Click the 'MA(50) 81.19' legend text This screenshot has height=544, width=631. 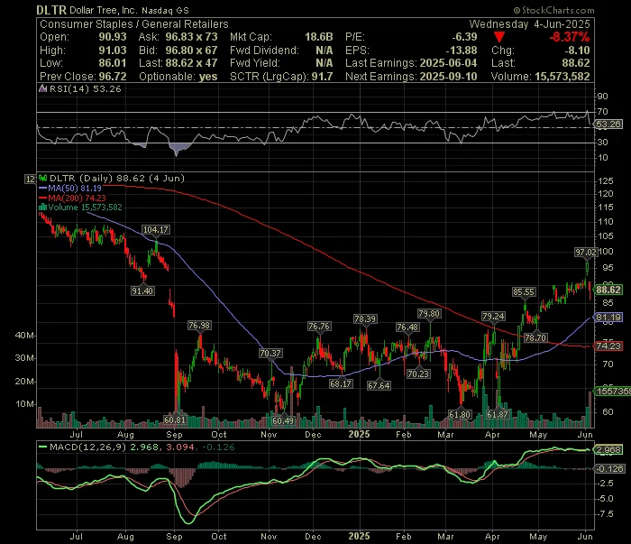[x=75, y=188]
